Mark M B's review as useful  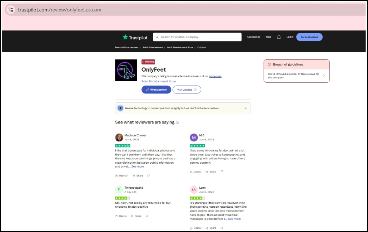point(195,172)
